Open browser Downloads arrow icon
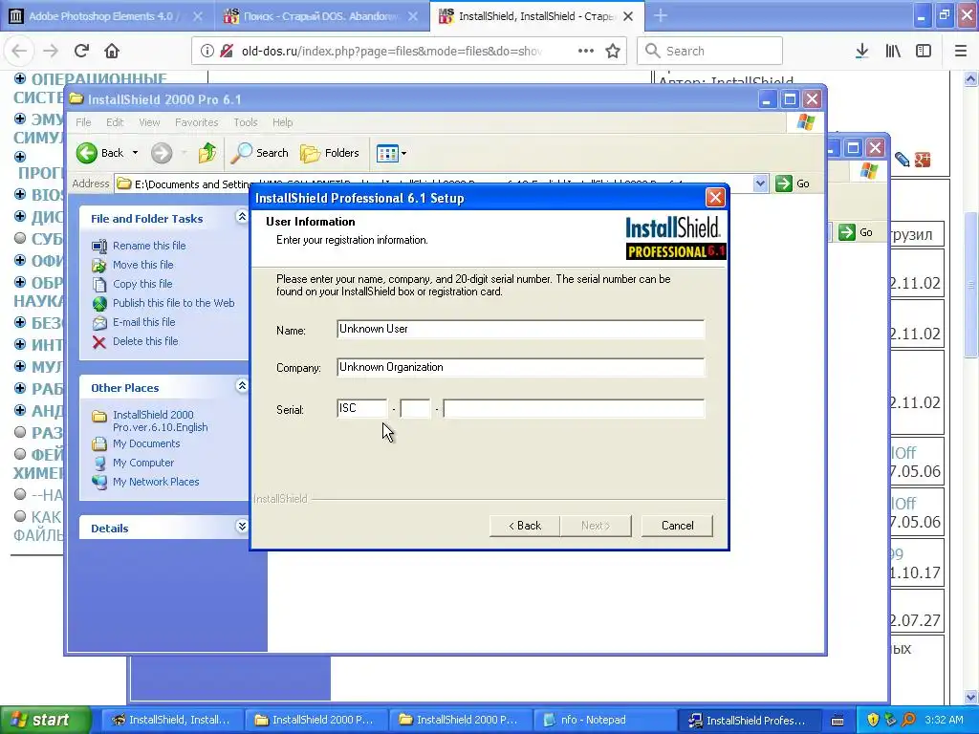Image resolution: width=979 pixels, height=734 pixels. click(x=861, y=52)
